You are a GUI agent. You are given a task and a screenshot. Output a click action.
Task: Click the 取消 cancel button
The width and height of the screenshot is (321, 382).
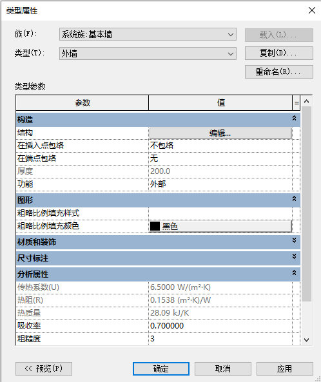[223, 368]
